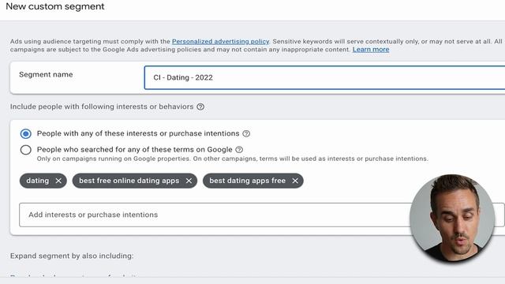The height and width of the screenshot is (284, 505).
Task: Open the Personalized advertising policy link
Action: [x=220, y=42]
